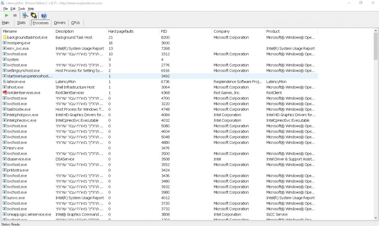The width and height of the screenshot is (379, 226).
Task: Click the folder icon beside backgroundtaskhost.exe
Action: point(5,37)
